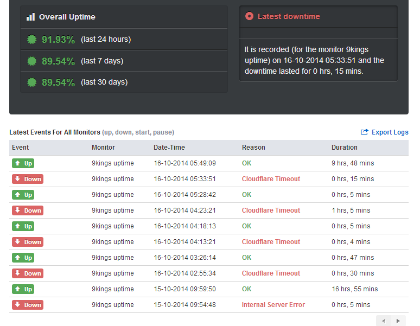Click the Duration column header
The height and width of the screenshot is (326, 420).
(x=344, y=148)
